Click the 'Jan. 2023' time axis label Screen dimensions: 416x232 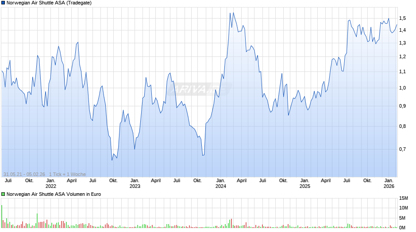pos(135,183)
